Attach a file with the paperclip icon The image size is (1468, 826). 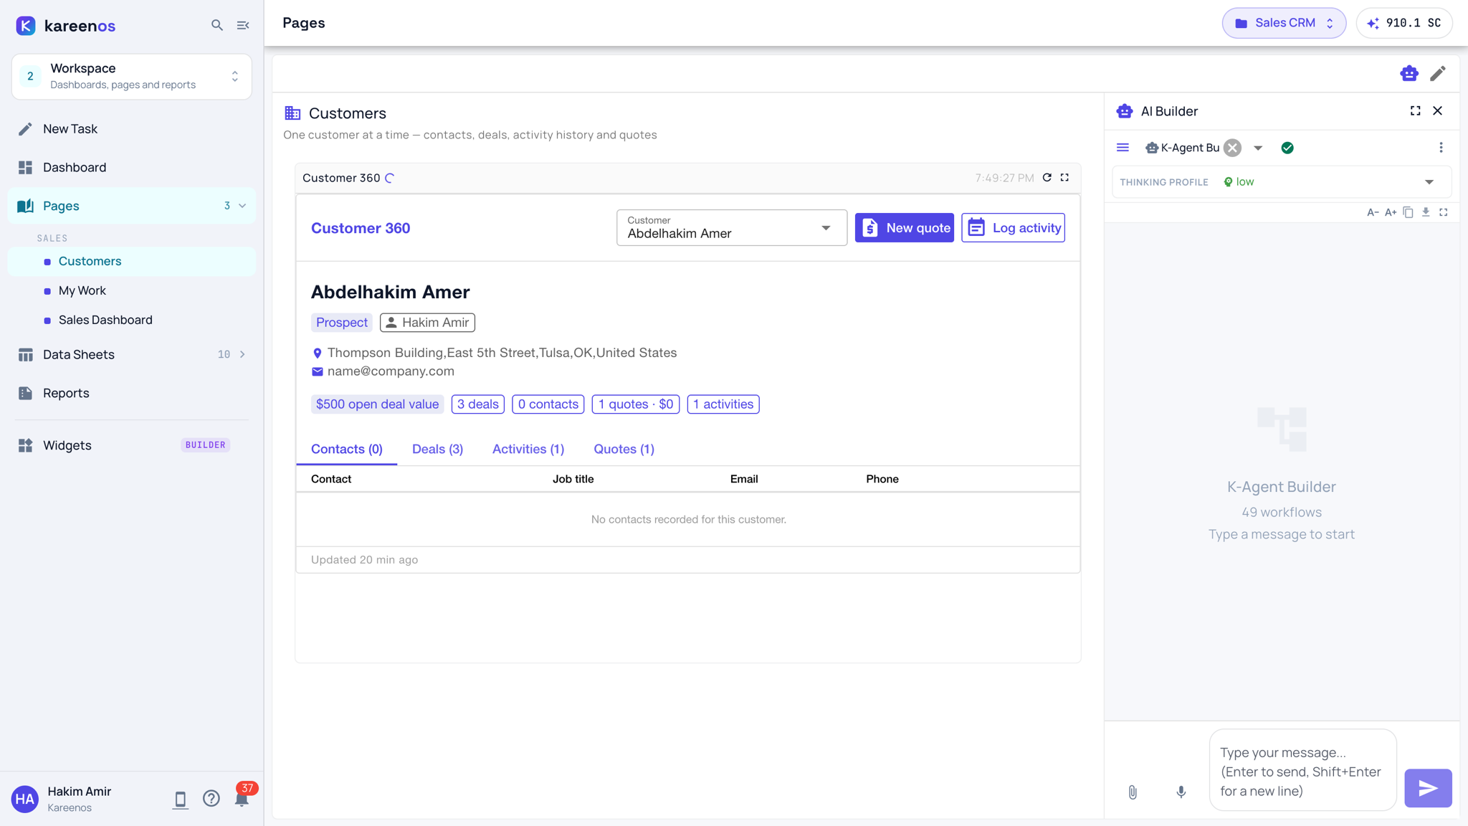click(1133, 792)
